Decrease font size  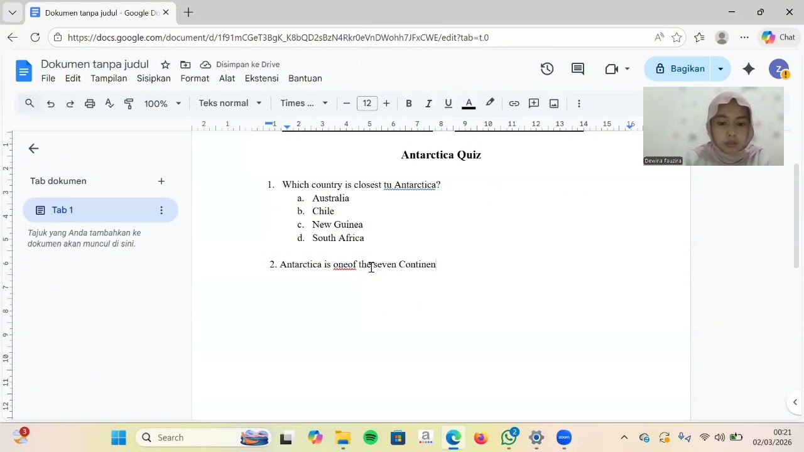(346, 104)
